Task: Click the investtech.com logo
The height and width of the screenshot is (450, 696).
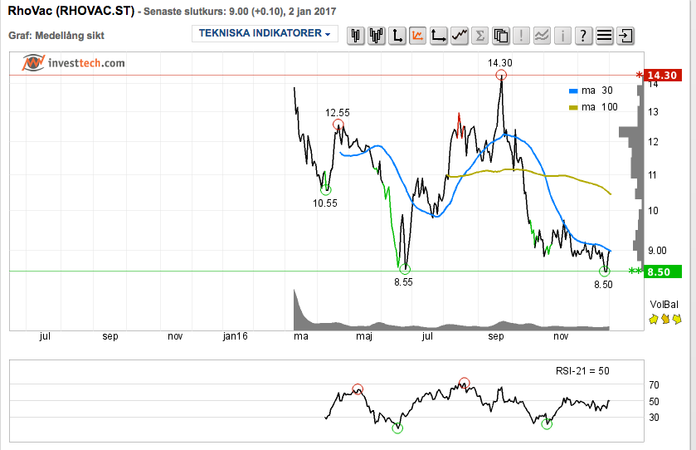Action: tap(74, 63)
